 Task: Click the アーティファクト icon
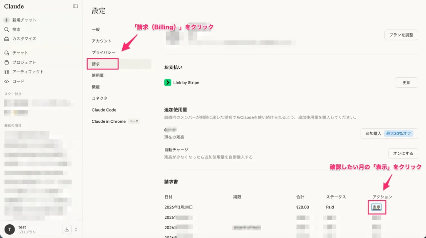pyautogui.click(x=7, y=72)
